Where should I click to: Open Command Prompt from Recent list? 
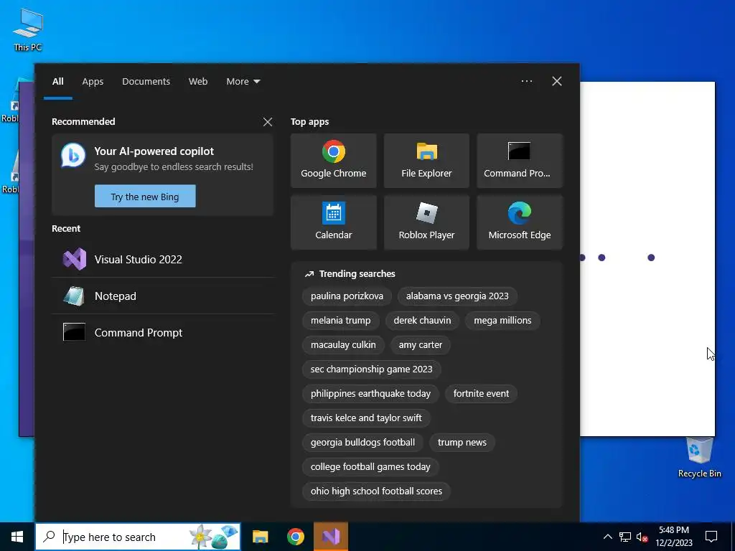163,333
